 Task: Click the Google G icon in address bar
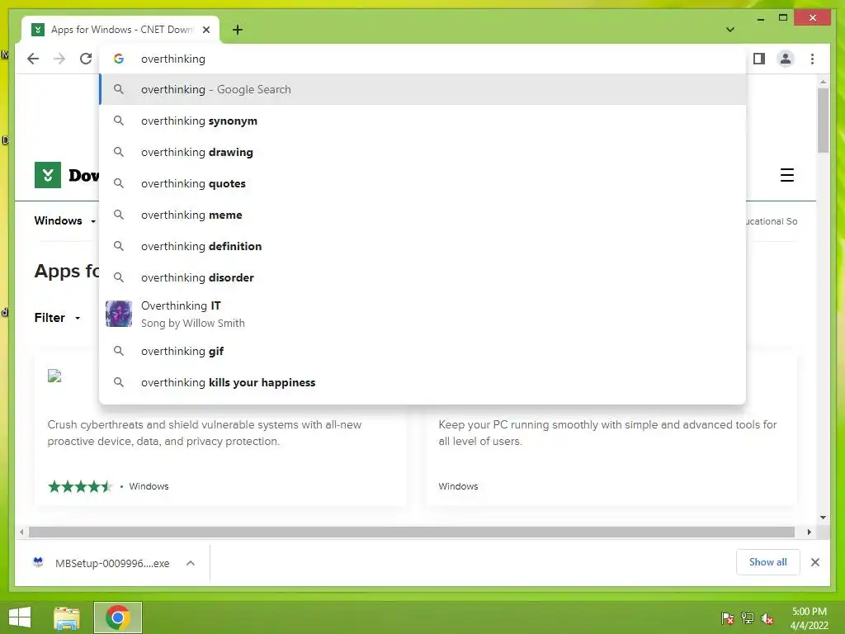pyautogui.click(x=119, y=59)
